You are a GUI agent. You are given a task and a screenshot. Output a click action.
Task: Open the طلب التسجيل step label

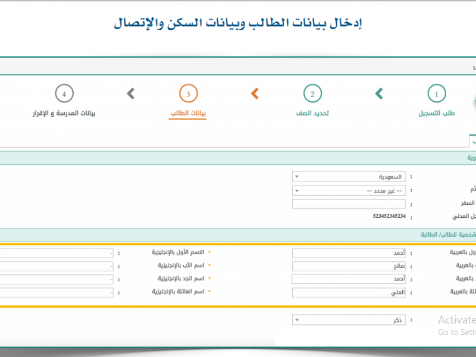pos(437,113)
